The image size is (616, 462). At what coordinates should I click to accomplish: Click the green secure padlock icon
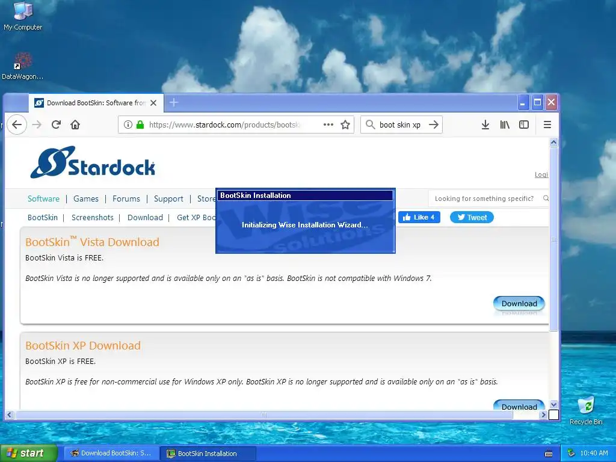pyautogui.click(x=140, y=125)
